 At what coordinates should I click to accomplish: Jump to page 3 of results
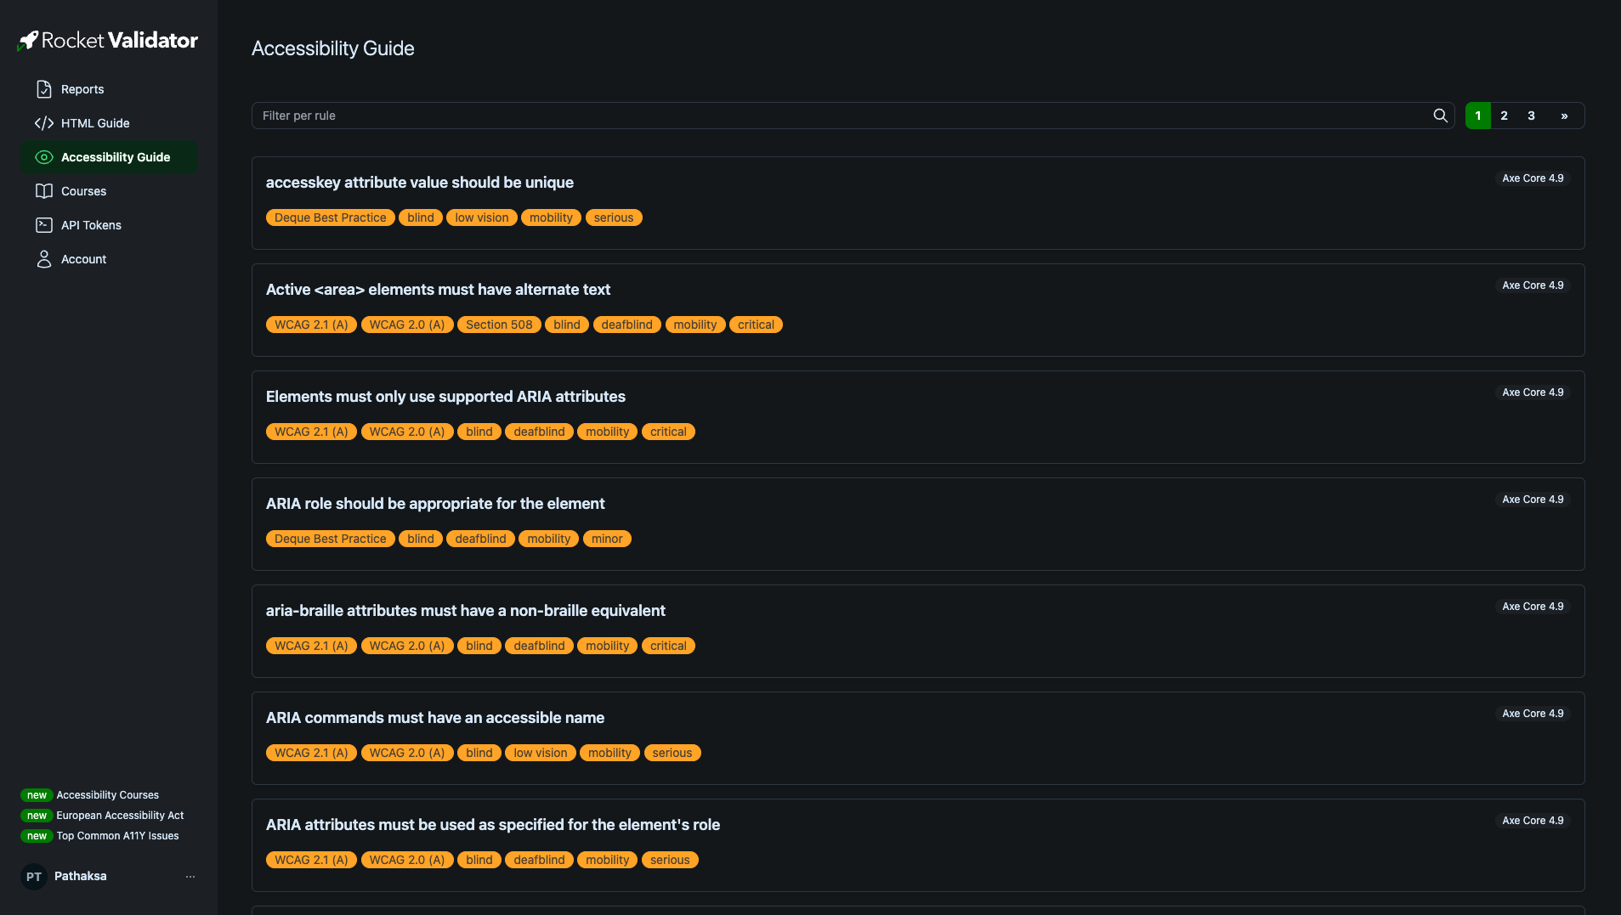pos(1531,116)
